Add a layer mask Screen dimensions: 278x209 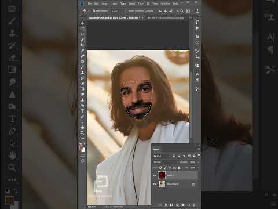click(171, 205)
